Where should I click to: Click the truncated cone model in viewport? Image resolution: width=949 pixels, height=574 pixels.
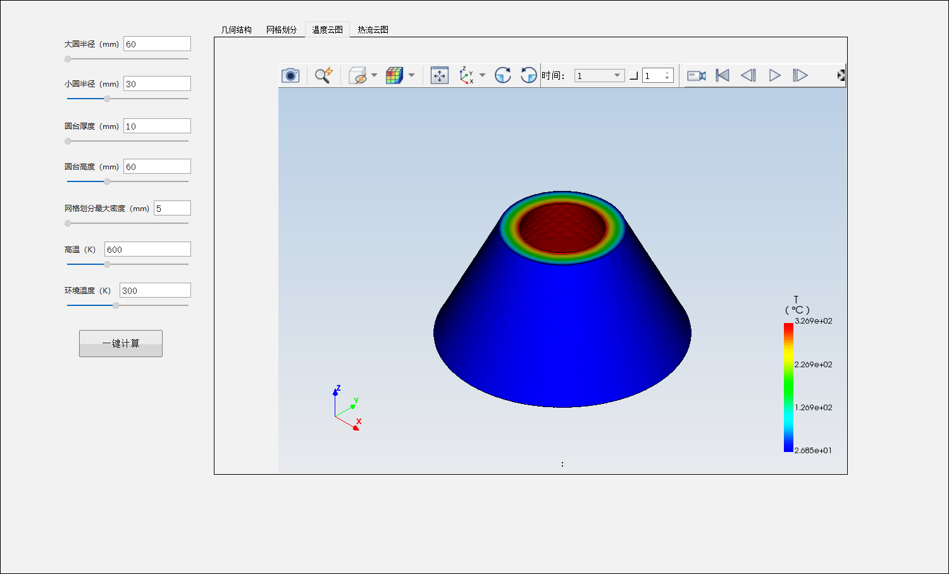[562, 299]
